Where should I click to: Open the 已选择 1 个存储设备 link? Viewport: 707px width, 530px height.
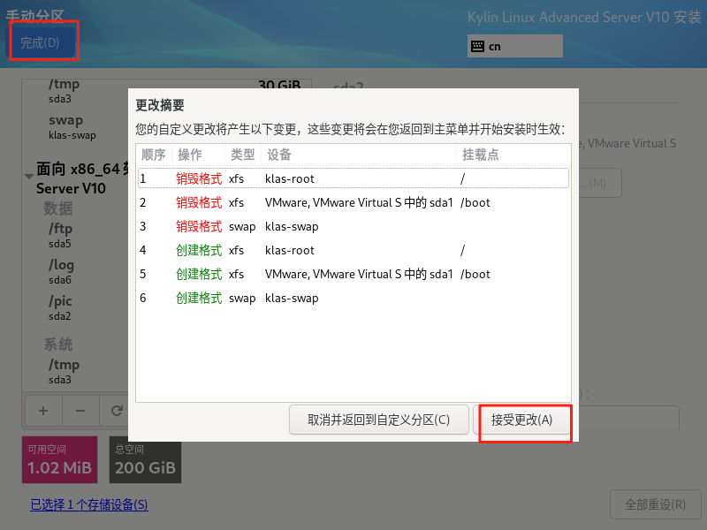coord(88,505)
